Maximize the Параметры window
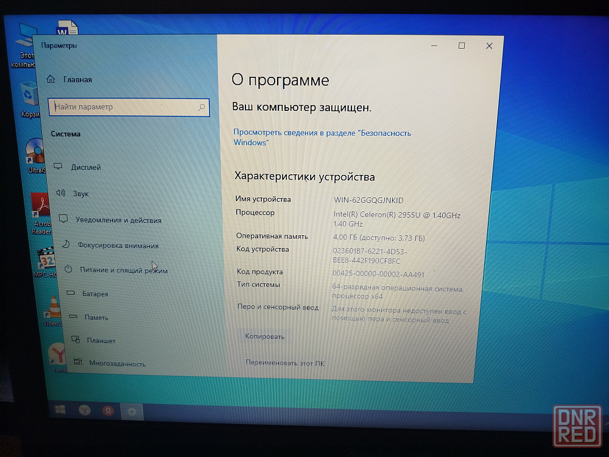 pos(462,46)
